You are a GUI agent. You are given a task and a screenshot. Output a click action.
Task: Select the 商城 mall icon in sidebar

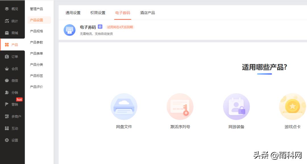coord(7,33)
